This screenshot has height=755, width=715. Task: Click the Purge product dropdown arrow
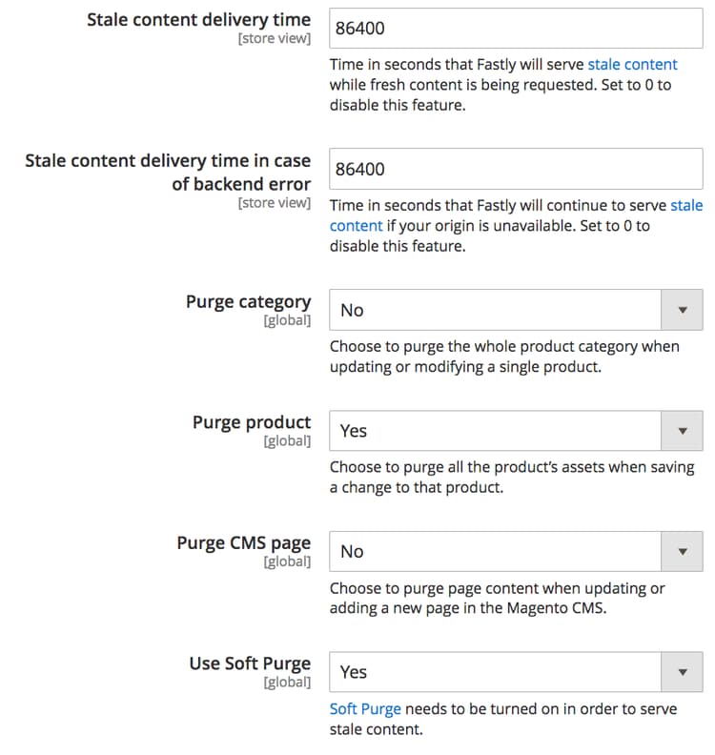[682, 431]
